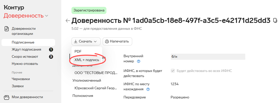Viewport: 280px width, 103px height.
Task: Choose PDF from the download menu
Action: pyautogui.click(x=78, y=51)
